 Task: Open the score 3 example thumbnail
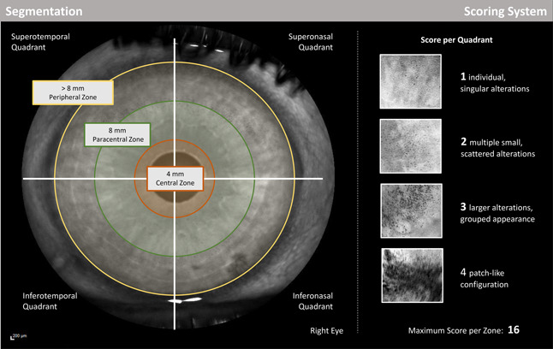(411, 210)
